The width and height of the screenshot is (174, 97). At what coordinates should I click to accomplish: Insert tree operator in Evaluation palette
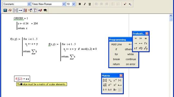[146, 48]
